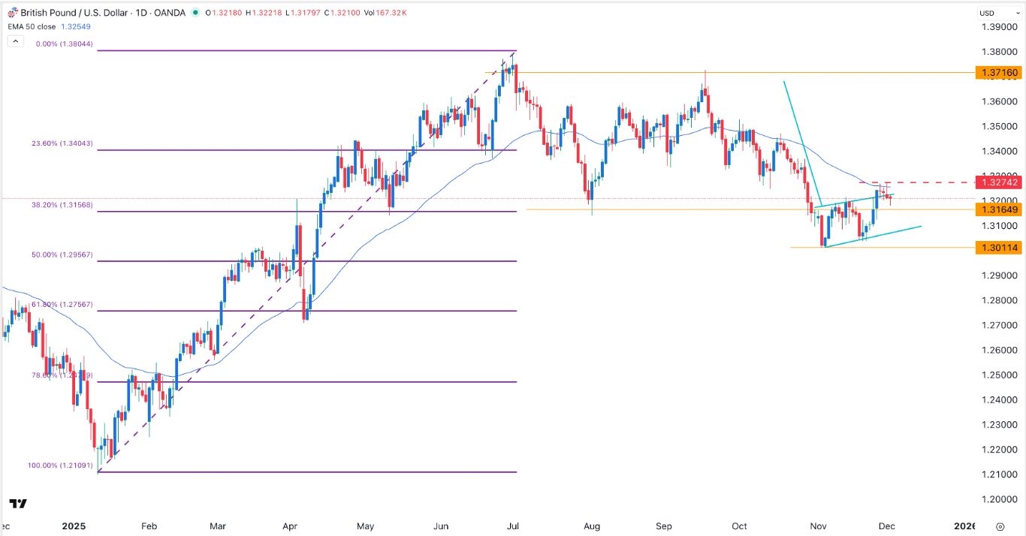1026x536 pixels.
Task: Click the OANDA exchange label
Action: (168, 13)
